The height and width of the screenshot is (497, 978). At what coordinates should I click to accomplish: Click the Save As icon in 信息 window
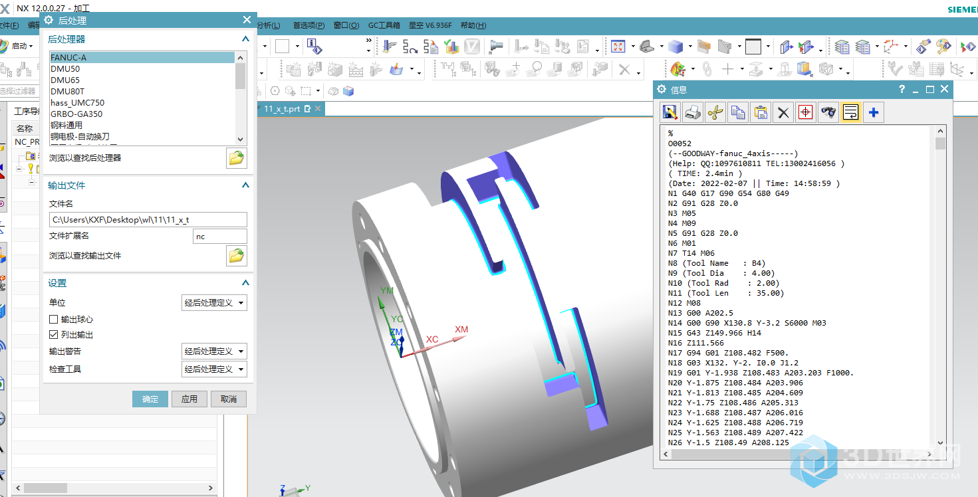pyautogui.click(x=670, y=113)
